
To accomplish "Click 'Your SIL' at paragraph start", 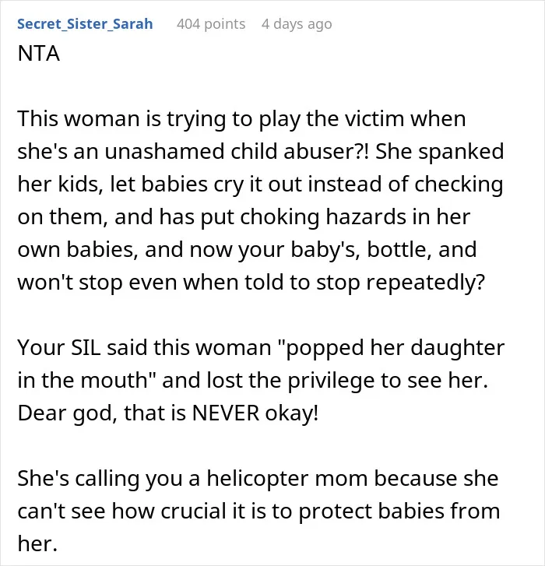I will point(59,348).
